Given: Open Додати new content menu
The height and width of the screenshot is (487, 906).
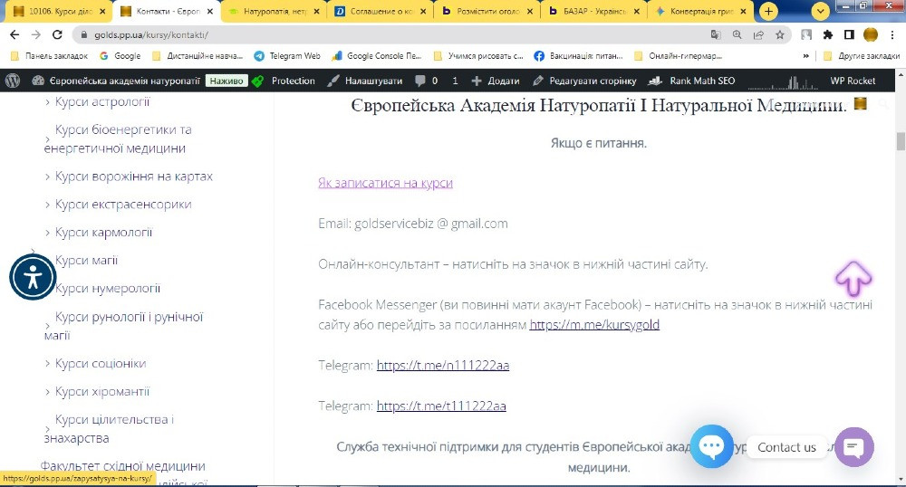Looking at the screenshot, I should pos(496,81).
